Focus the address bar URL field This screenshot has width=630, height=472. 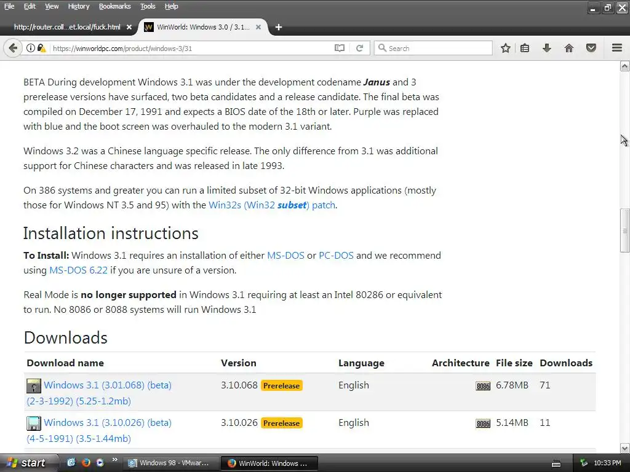point(191,48)
